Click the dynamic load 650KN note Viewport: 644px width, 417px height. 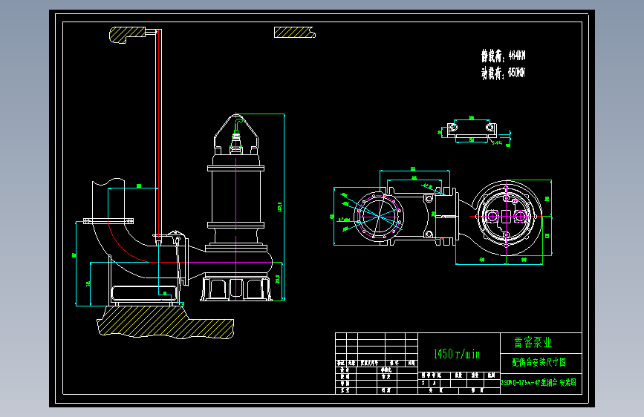[503, 73]
